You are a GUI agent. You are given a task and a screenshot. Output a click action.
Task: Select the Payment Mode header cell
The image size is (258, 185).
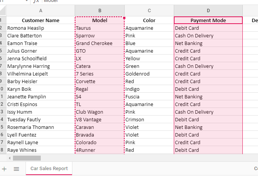[208, 21]
